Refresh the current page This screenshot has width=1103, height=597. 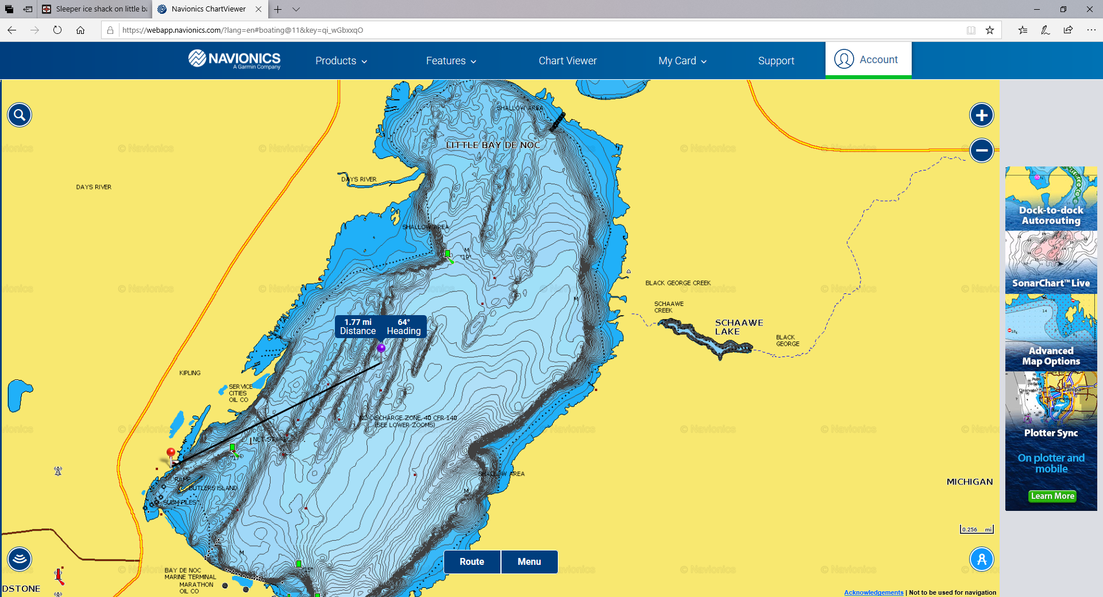point(57,30)
